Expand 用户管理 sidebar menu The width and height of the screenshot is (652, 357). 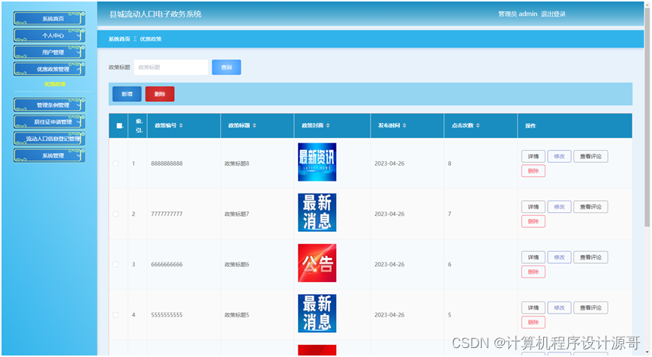[50, 52]
